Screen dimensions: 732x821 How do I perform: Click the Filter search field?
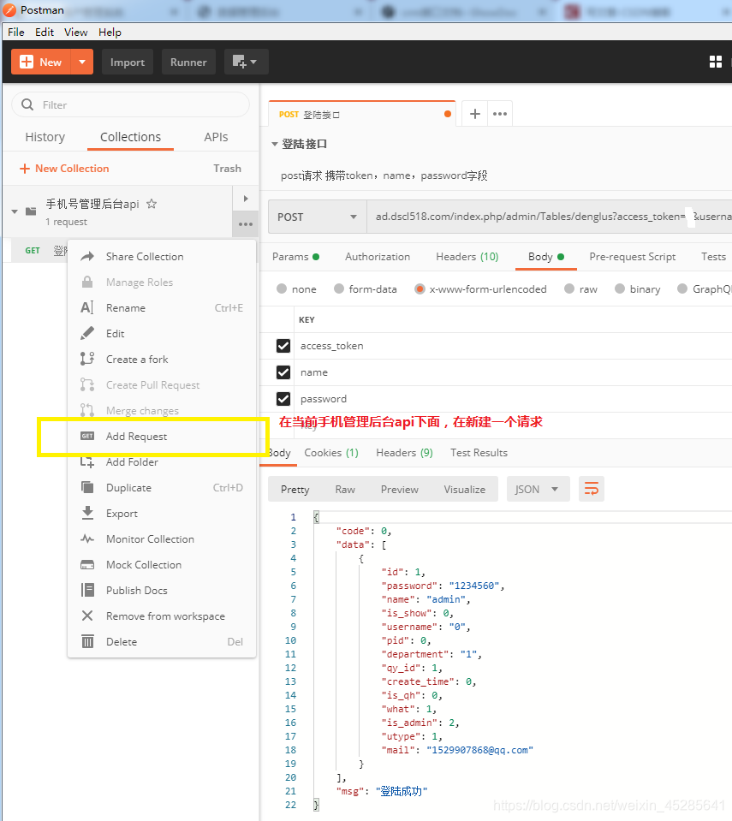click(130, 104)
